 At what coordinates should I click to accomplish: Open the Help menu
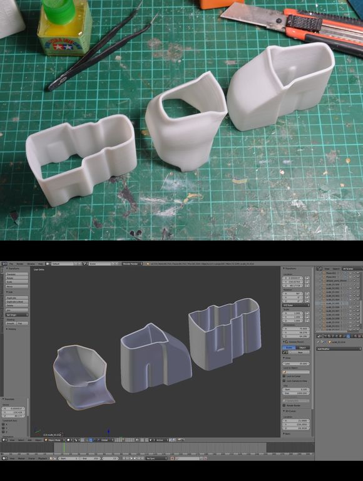tap(41, 264)
